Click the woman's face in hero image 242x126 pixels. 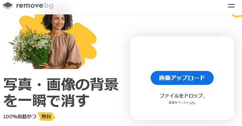point(58,22)
